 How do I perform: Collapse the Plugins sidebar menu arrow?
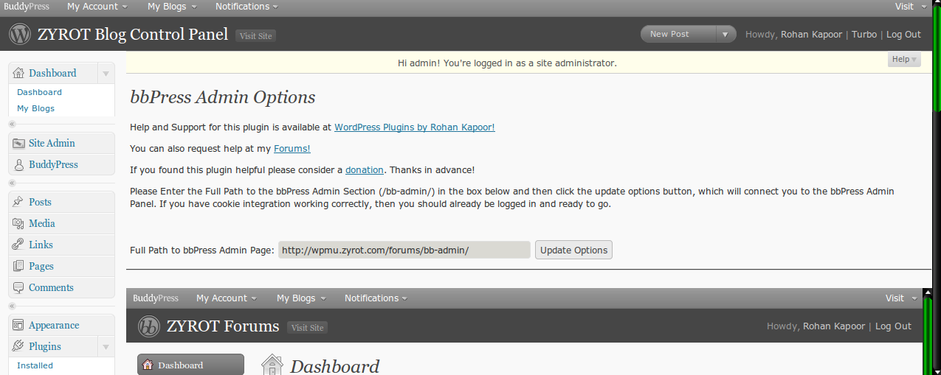tap(106, 346)
